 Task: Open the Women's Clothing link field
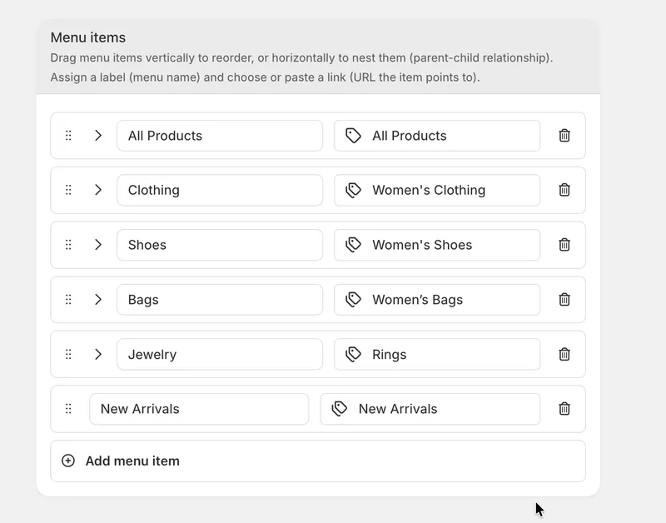[x=437, y=190]
